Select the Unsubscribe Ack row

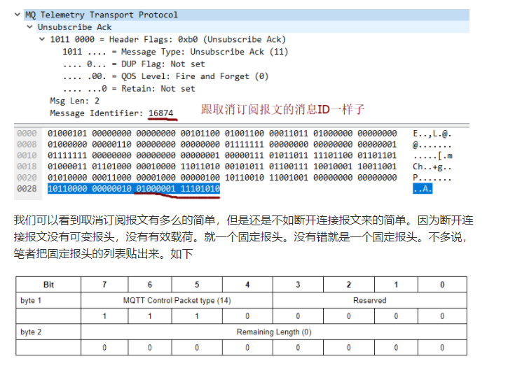pos(253,27)
